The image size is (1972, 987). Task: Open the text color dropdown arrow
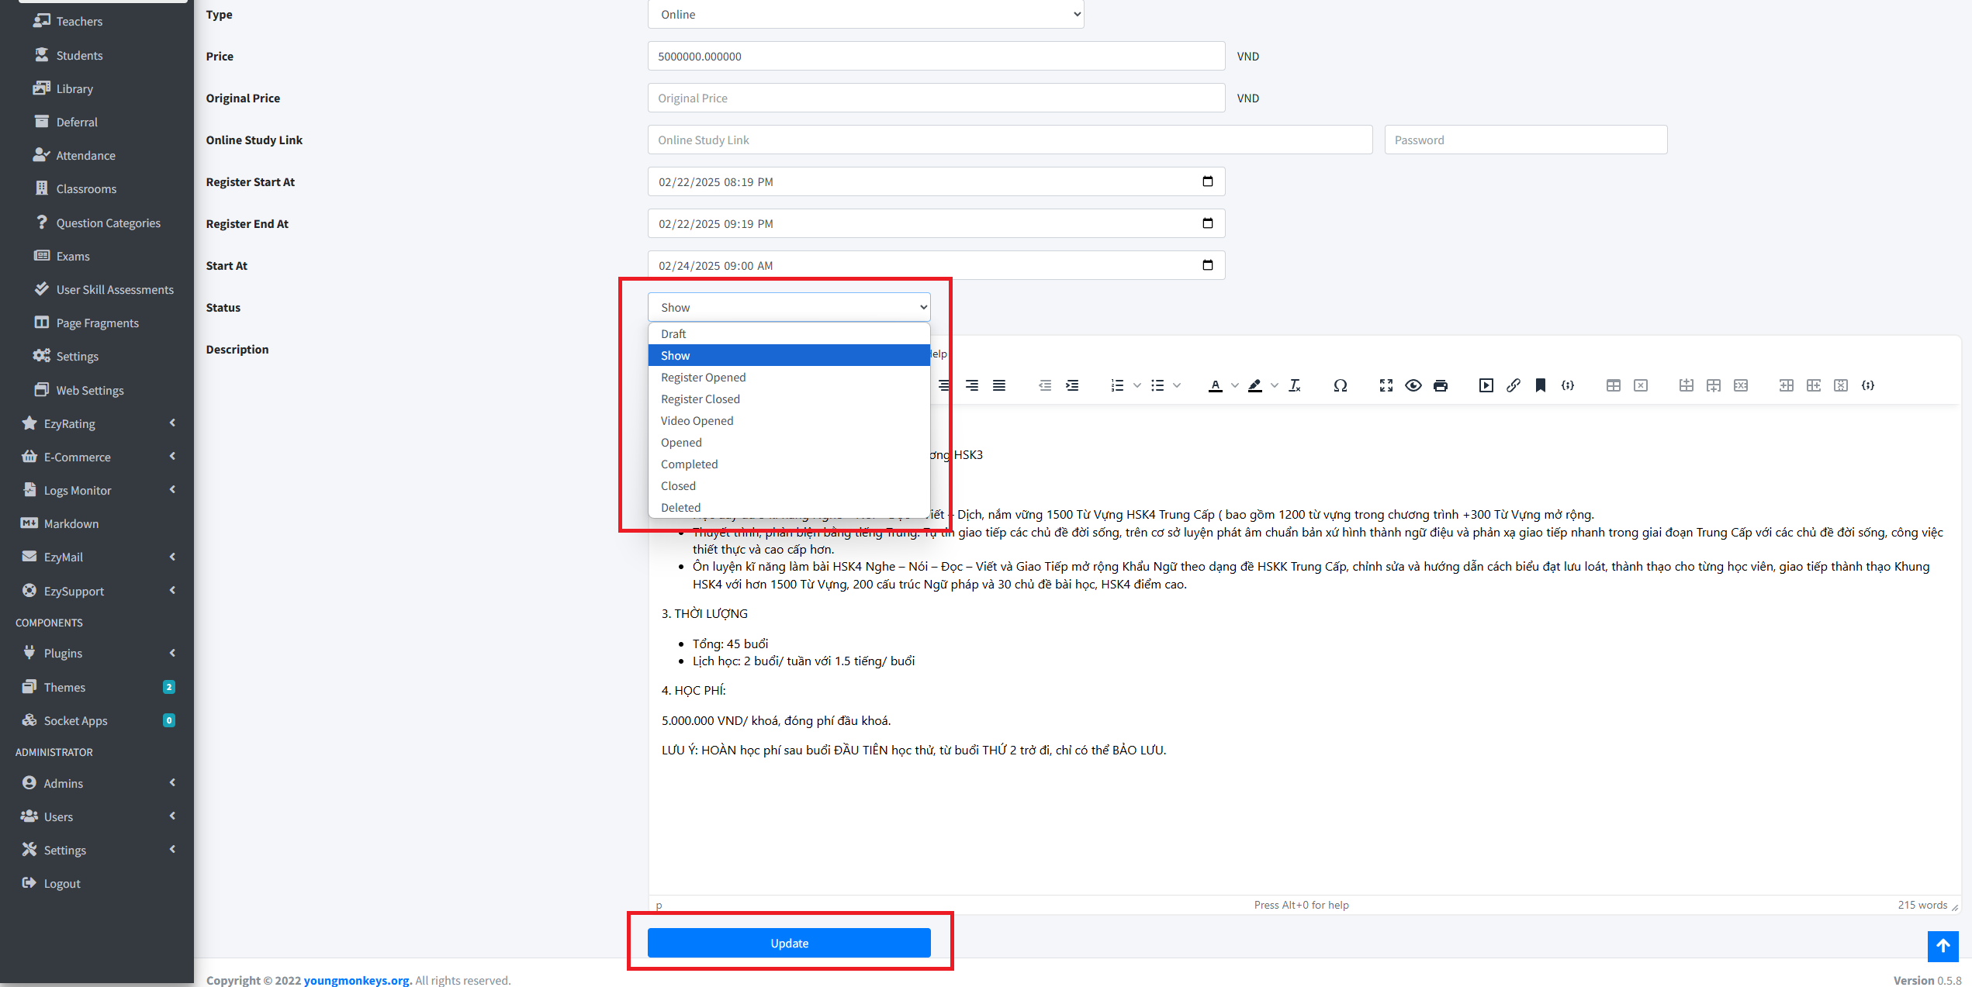coord(1234,385)
